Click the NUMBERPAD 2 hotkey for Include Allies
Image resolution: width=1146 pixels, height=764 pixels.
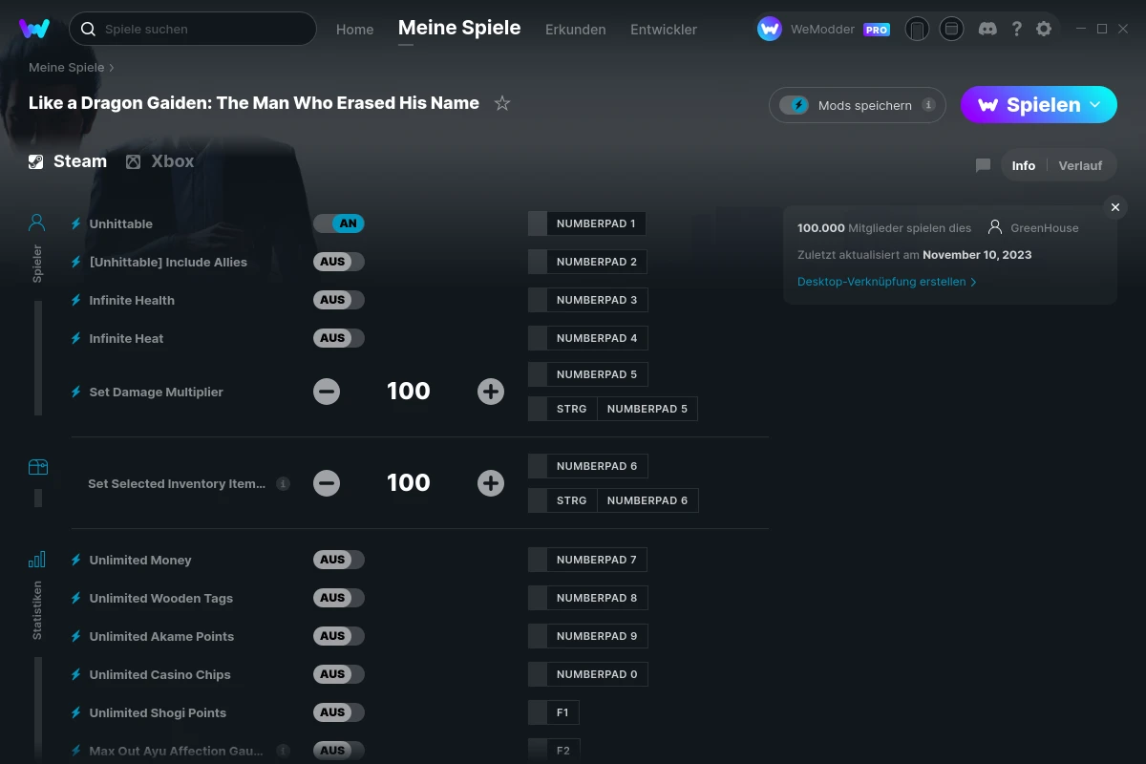(x=588, y=262)
